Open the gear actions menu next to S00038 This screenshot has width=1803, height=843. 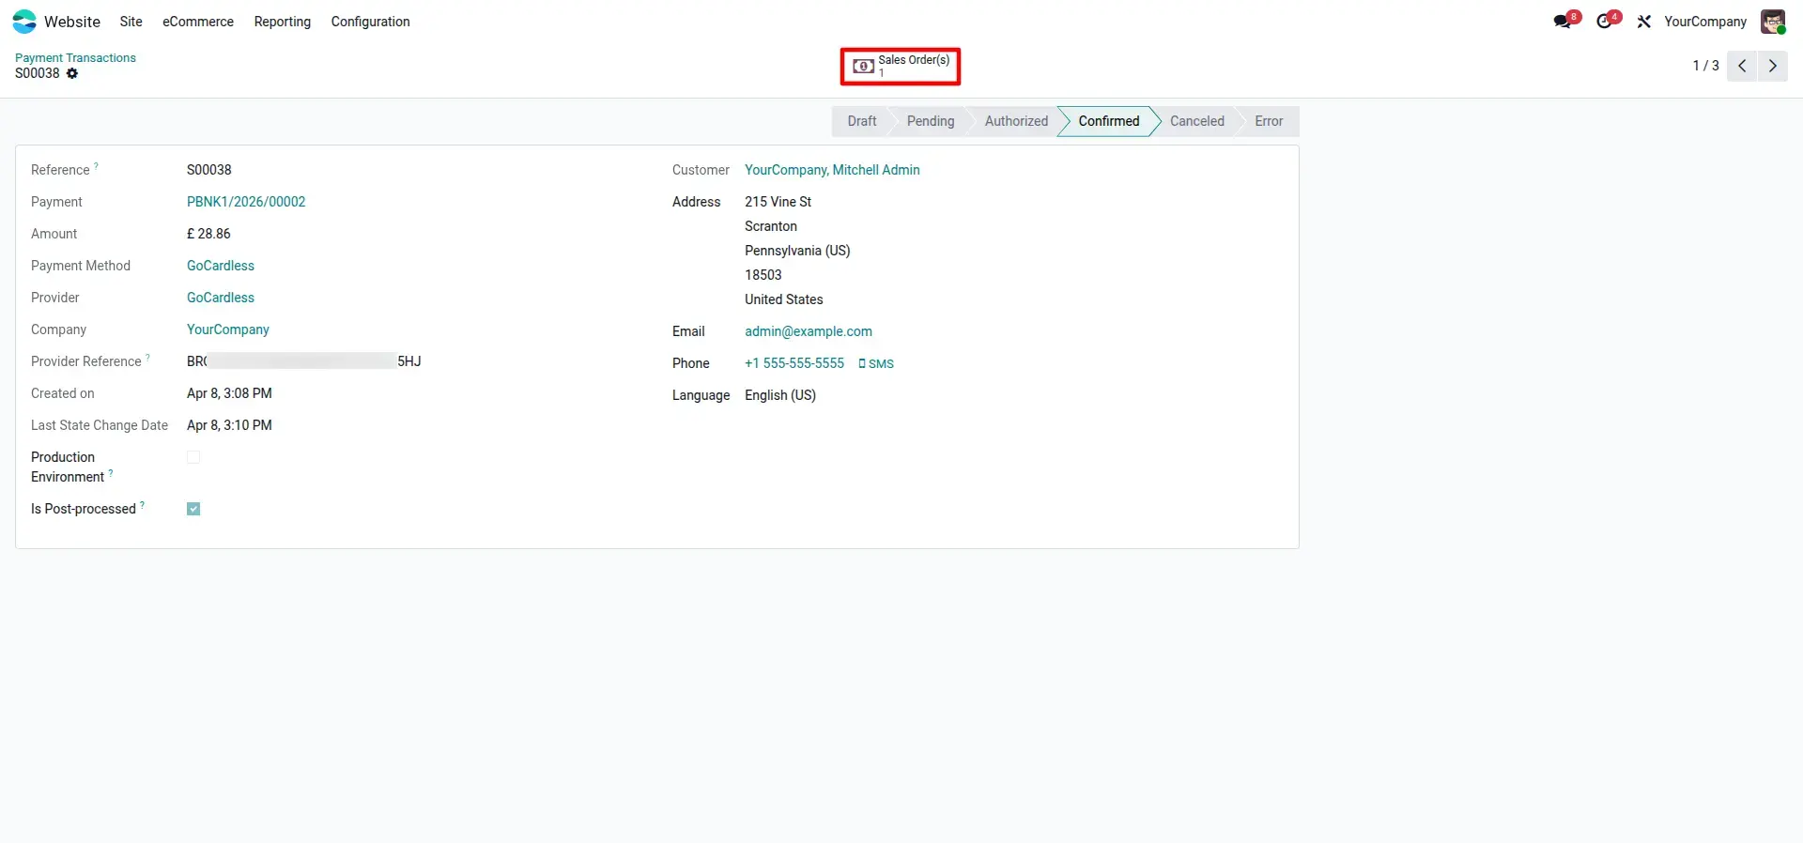72,73
